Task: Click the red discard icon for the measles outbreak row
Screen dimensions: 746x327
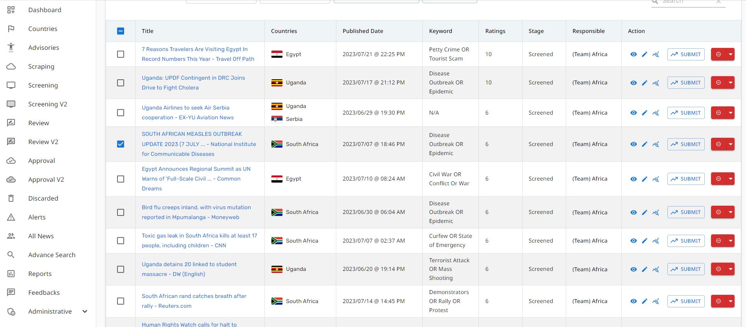Action: pos(719,144)
